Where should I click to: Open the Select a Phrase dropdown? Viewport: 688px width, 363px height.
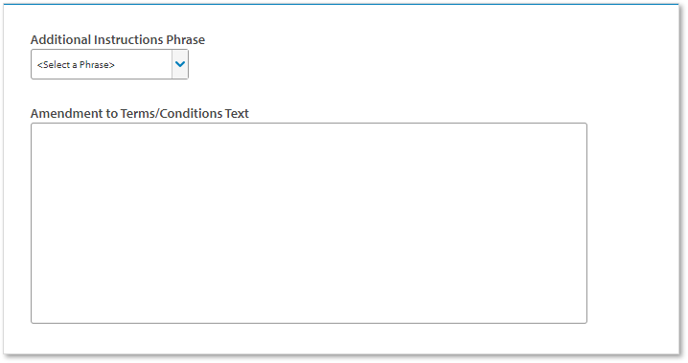(109, 64)
